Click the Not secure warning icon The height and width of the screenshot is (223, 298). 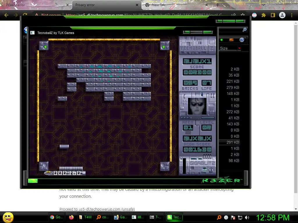[x=36, y=15]
